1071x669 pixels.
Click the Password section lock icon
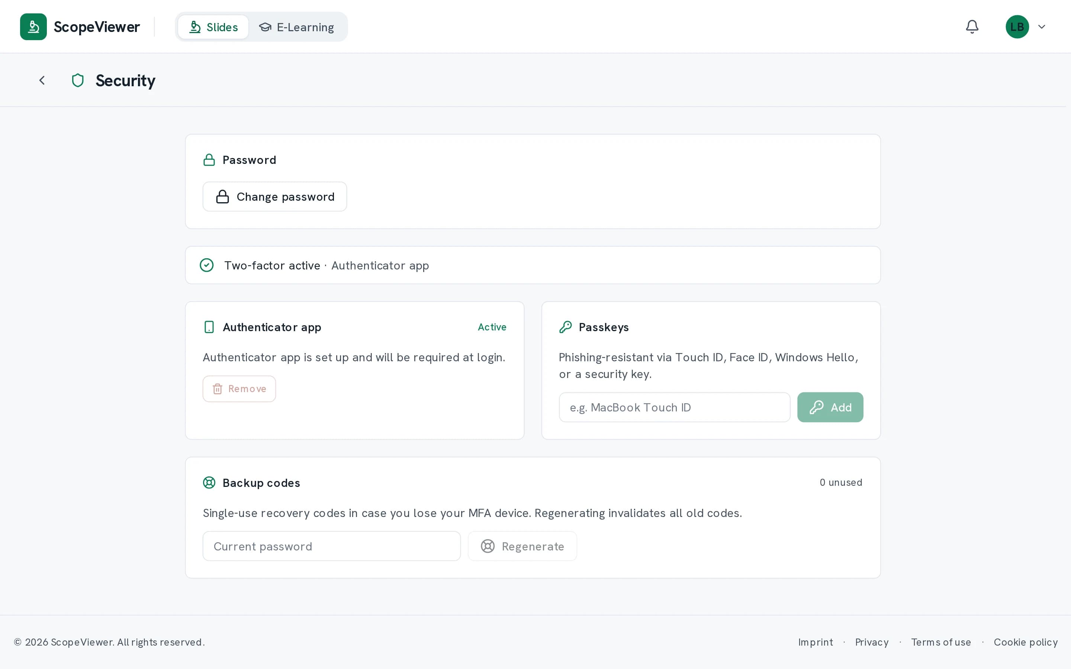[209, 160]
